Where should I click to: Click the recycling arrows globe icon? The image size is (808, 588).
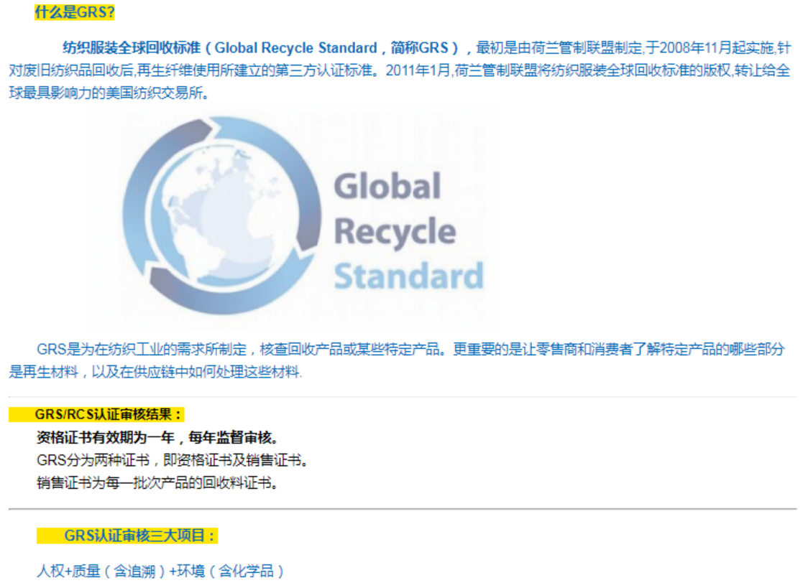221,215
